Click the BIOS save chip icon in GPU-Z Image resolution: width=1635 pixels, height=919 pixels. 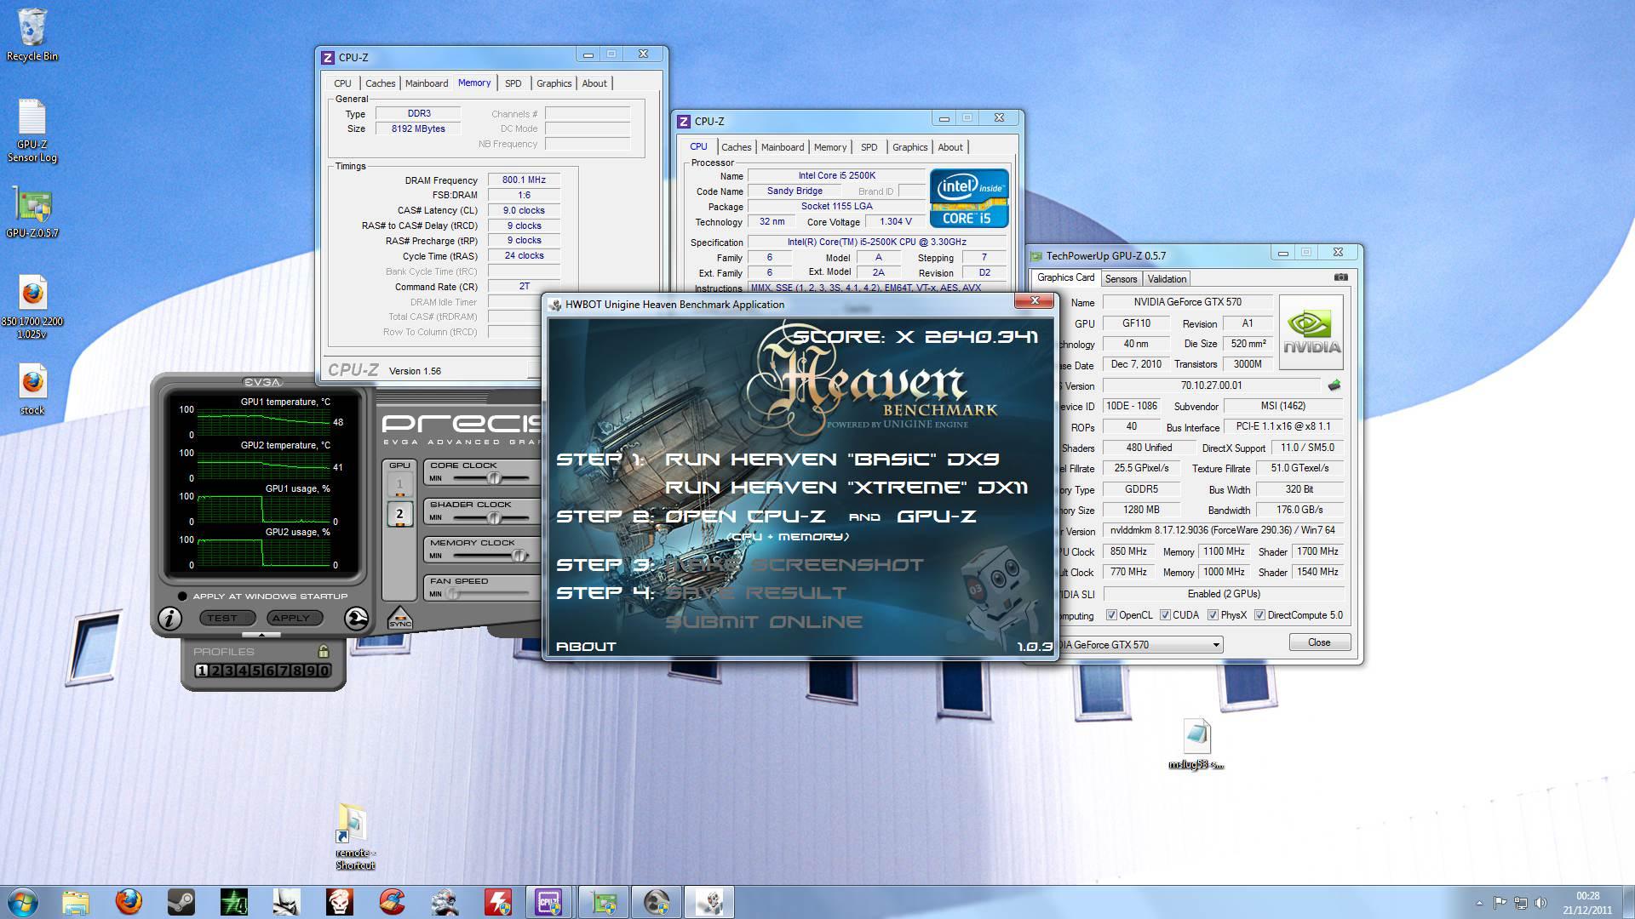(1334, 385)
